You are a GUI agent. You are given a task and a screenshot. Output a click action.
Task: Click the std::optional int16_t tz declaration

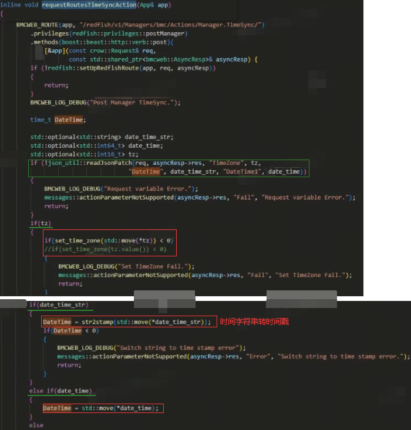pos(85,154)
